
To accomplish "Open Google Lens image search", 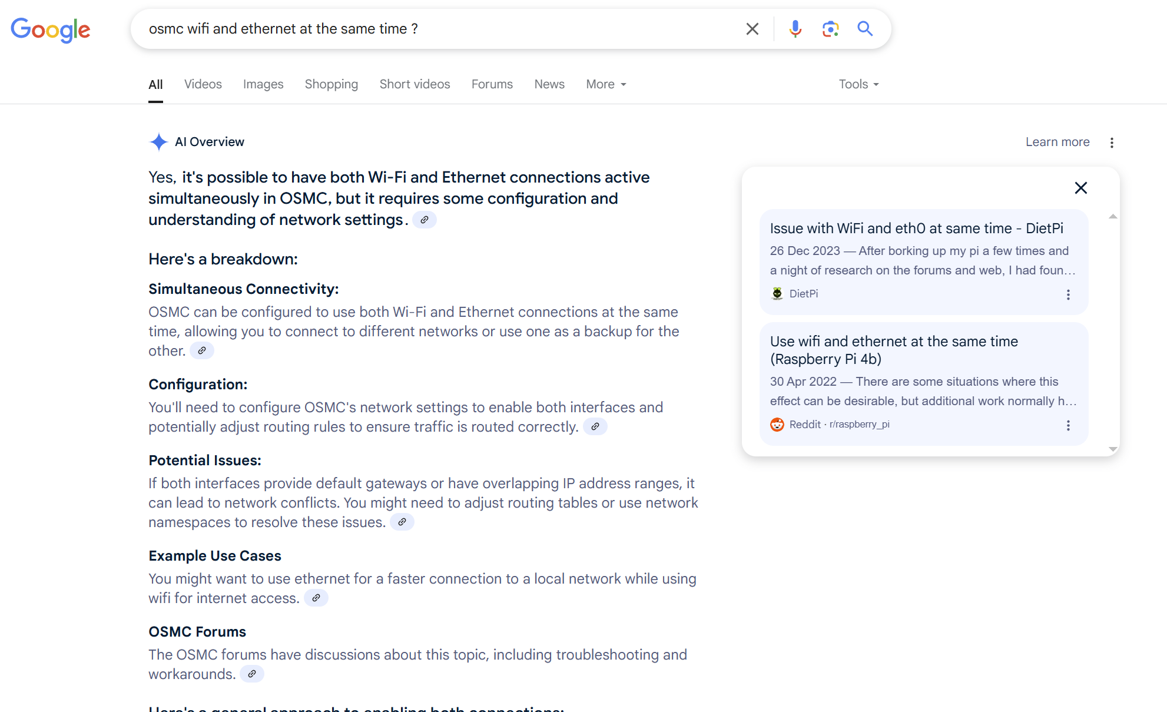I will click(x=830, y=29).
